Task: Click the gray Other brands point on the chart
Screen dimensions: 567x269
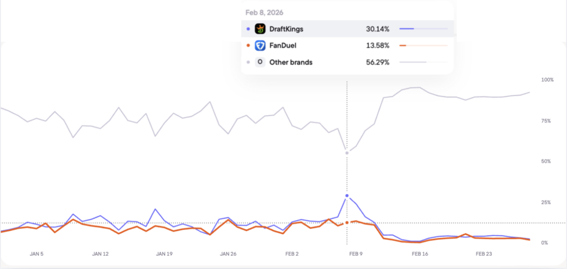Action: (x=347, y=153)
